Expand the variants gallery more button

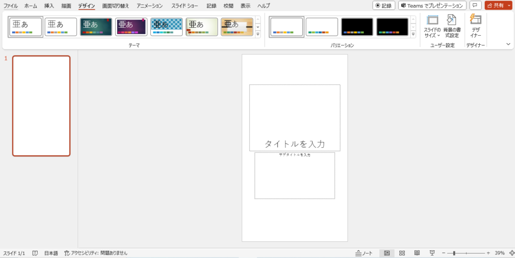(x=413, y=34)
